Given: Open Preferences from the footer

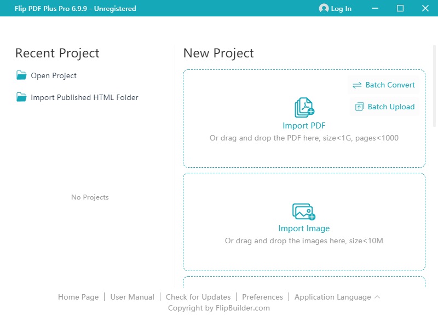Looking at the screenshot, I should [262, 297].
